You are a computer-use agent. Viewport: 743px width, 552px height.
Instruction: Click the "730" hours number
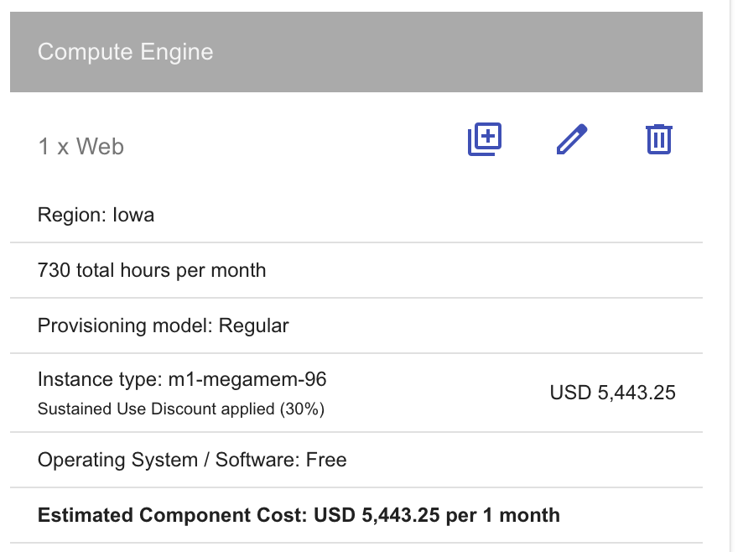54,270
